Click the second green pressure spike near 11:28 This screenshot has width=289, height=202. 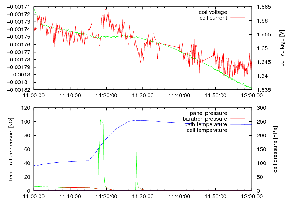click(x=136, y=144)
